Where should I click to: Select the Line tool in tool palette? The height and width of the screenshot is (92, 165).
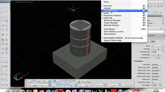[x=3, y=8]
